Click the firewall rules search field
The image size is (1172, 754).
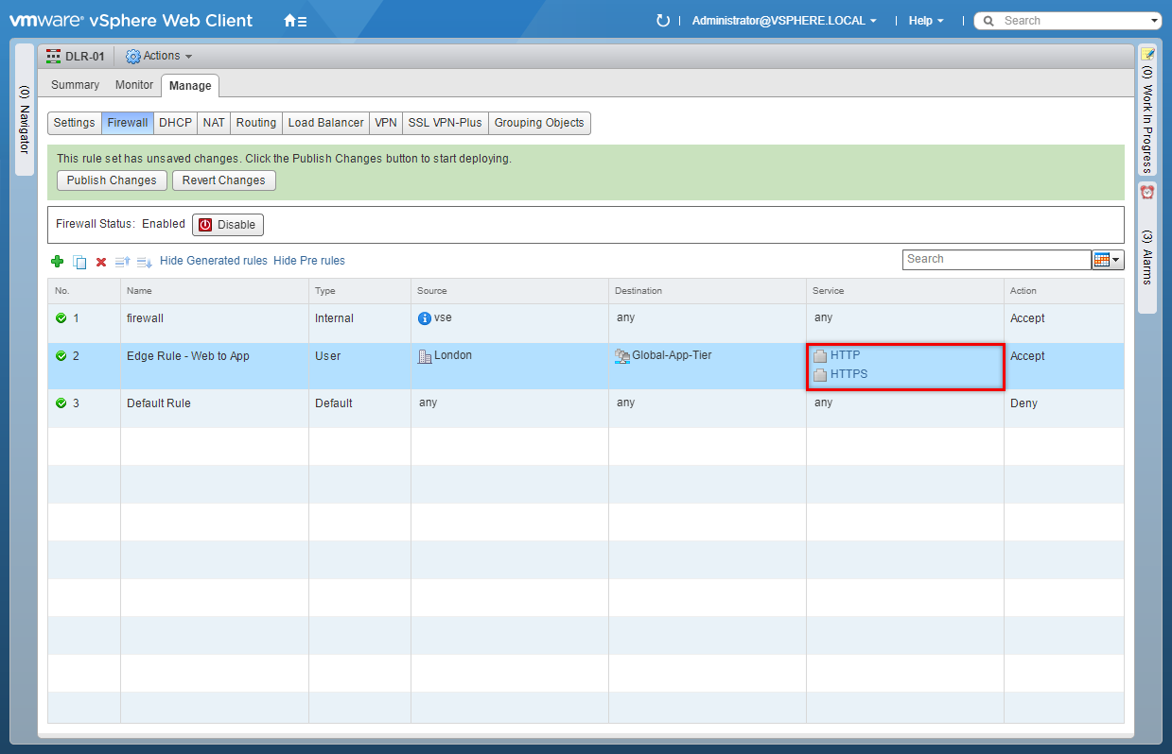(996, 260)
